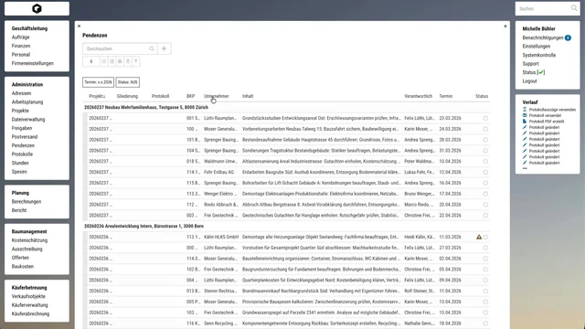This screenshot has height=329, width=585.
Task: Click the notifications count badge
Action: coord(568,37)
